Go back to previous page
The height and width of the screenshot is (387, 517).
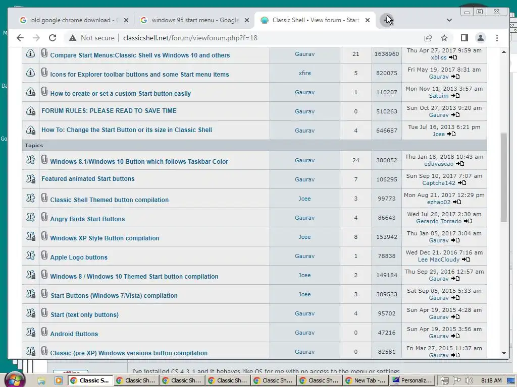[20, 38]
